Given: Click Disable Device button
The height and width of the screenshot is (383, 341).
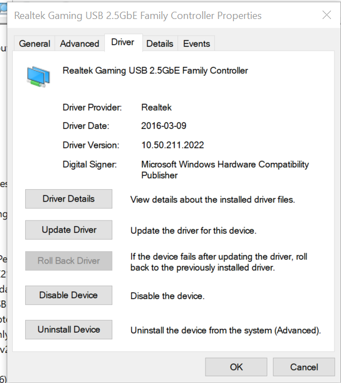Looking at the screenshot, I should (x=69, y=295).
